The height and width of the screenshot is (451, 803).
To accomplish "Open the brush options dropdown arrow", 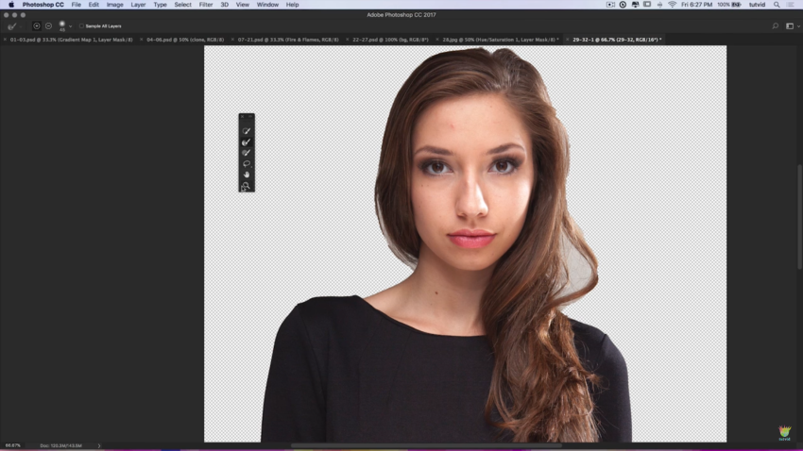I will click(70, 26).
